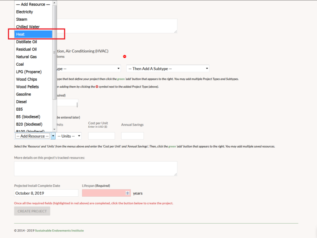Screen dimensions: 317x238
Task: Expand the Units dropdown
Action: coord(69,136)
